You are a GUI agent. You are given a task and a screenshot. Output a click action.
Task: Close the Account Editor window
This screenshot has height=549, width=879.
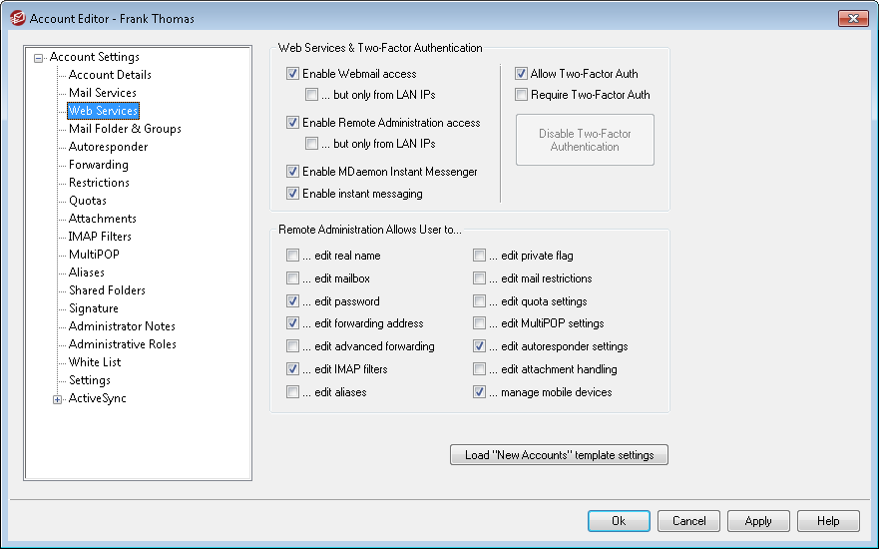coord(852,19)
